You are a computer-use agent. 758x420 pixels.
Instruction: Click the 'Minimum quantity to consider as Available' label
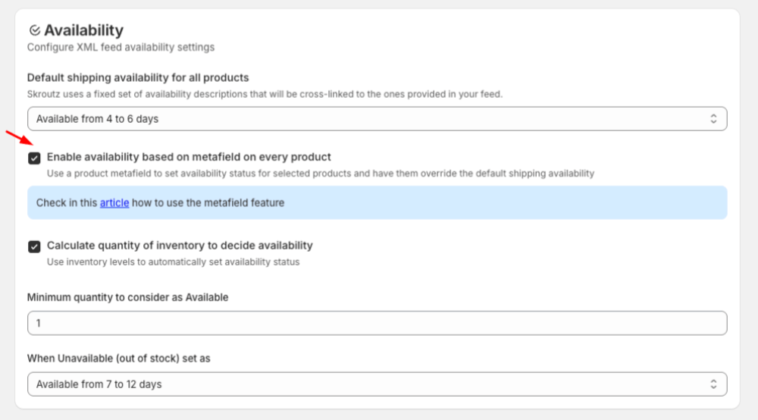(x=127, y=297)
